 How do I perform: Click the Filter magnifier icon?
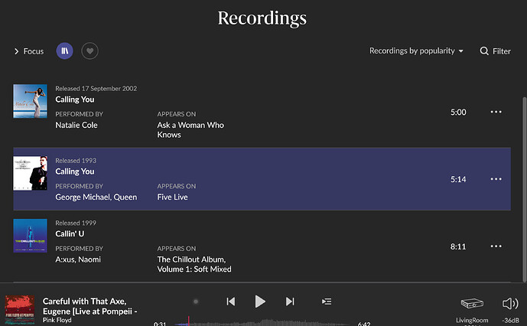[484, 51]
